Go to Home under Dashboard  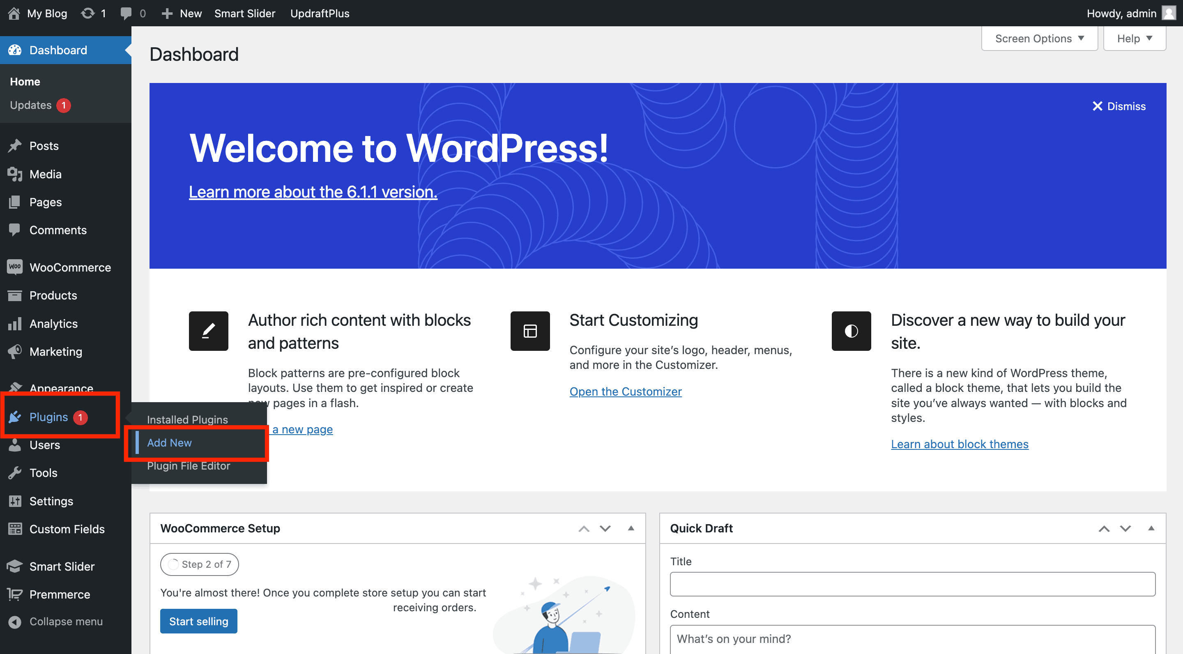(25, 82)
